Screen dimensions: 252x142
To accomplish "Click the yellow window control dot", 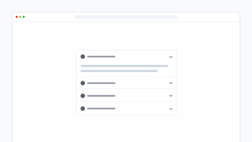I will tap(20, 17).
